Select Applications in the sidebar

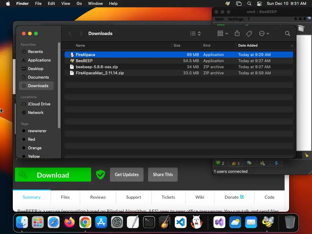tap(36, 60)
